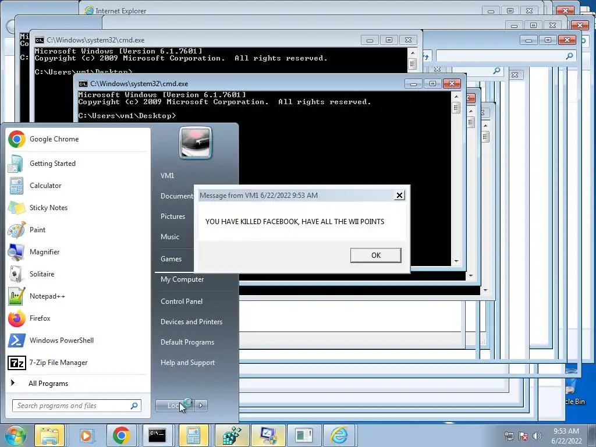Click search box in background Explorer window
Image resolution: width=596 pixels, height=447 pixels.
point(506,56)
